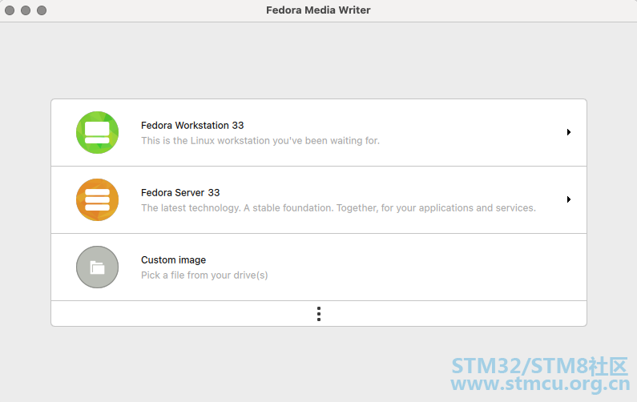
Task: Click the white monitor glyph inside Workstation icon
Action: click(x=97, y=132)
